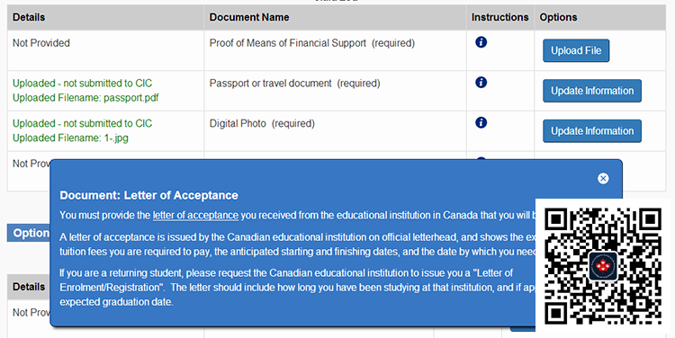Open instructions icon for Proof of Financial Support
The height and width of the screenshot is (338, 675).
coord(481,42)
